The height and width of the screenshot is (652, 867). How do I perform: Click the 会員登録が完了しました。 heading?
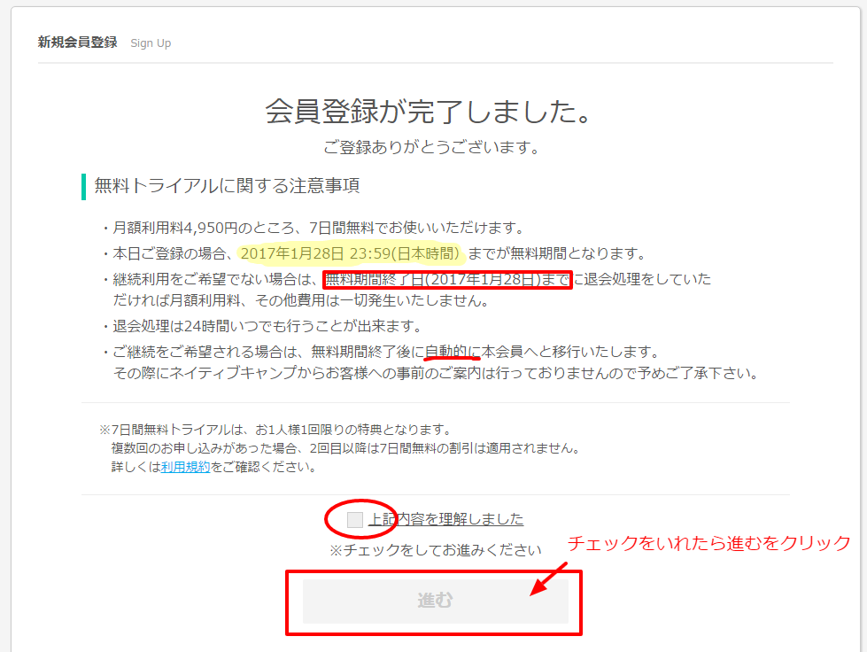pyautogui.click(x=431, y=111)
